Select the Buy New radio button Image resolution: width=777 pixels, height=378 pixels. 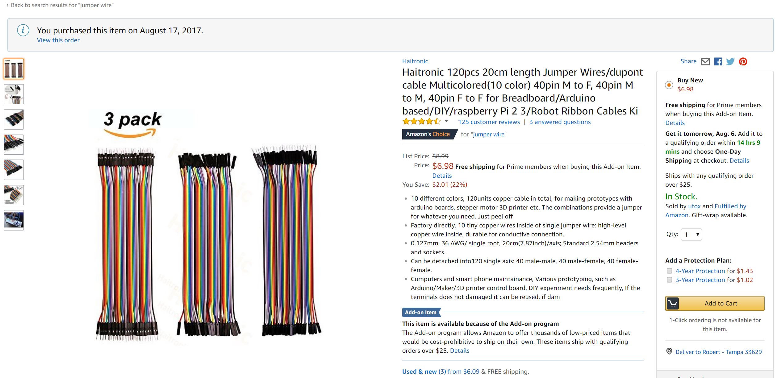(x=669, y=85)
